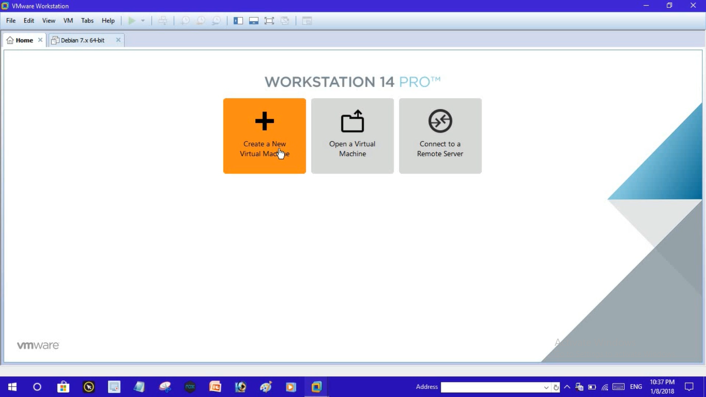Click the Create a New Virtual Machine tile
706x397 pixels.
[265, 136]
